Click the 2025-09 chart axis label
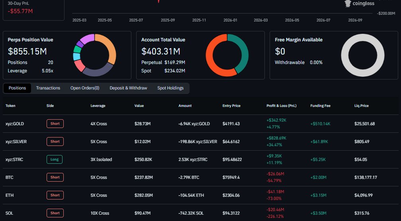The height and width of the screenshot is (221, 401). 168,20
